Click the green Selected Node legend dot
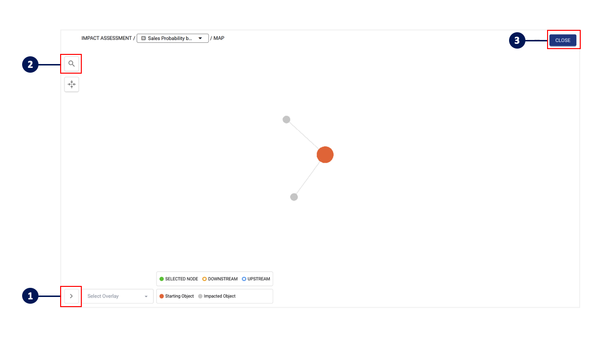Screen dimensions: 600x348 click(162, 279)
